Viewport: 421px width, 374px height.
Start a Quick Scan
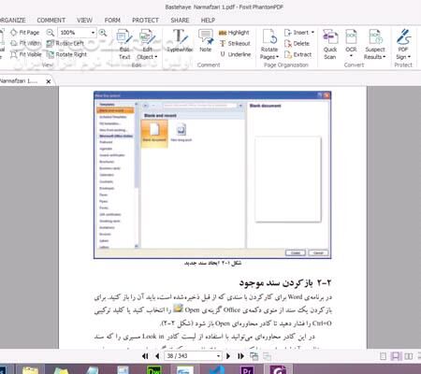point(330,44)
